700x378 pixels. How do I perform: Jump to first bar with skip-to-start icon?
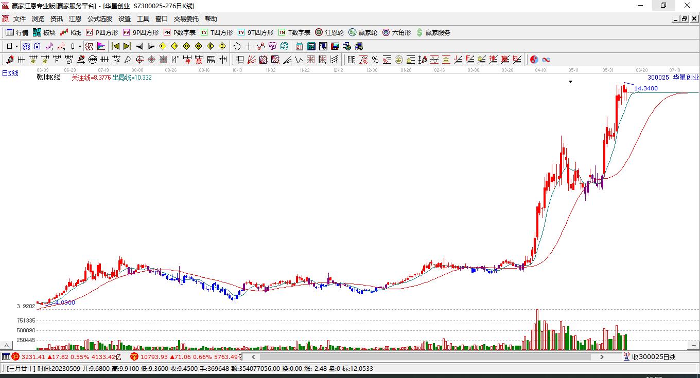116,46
